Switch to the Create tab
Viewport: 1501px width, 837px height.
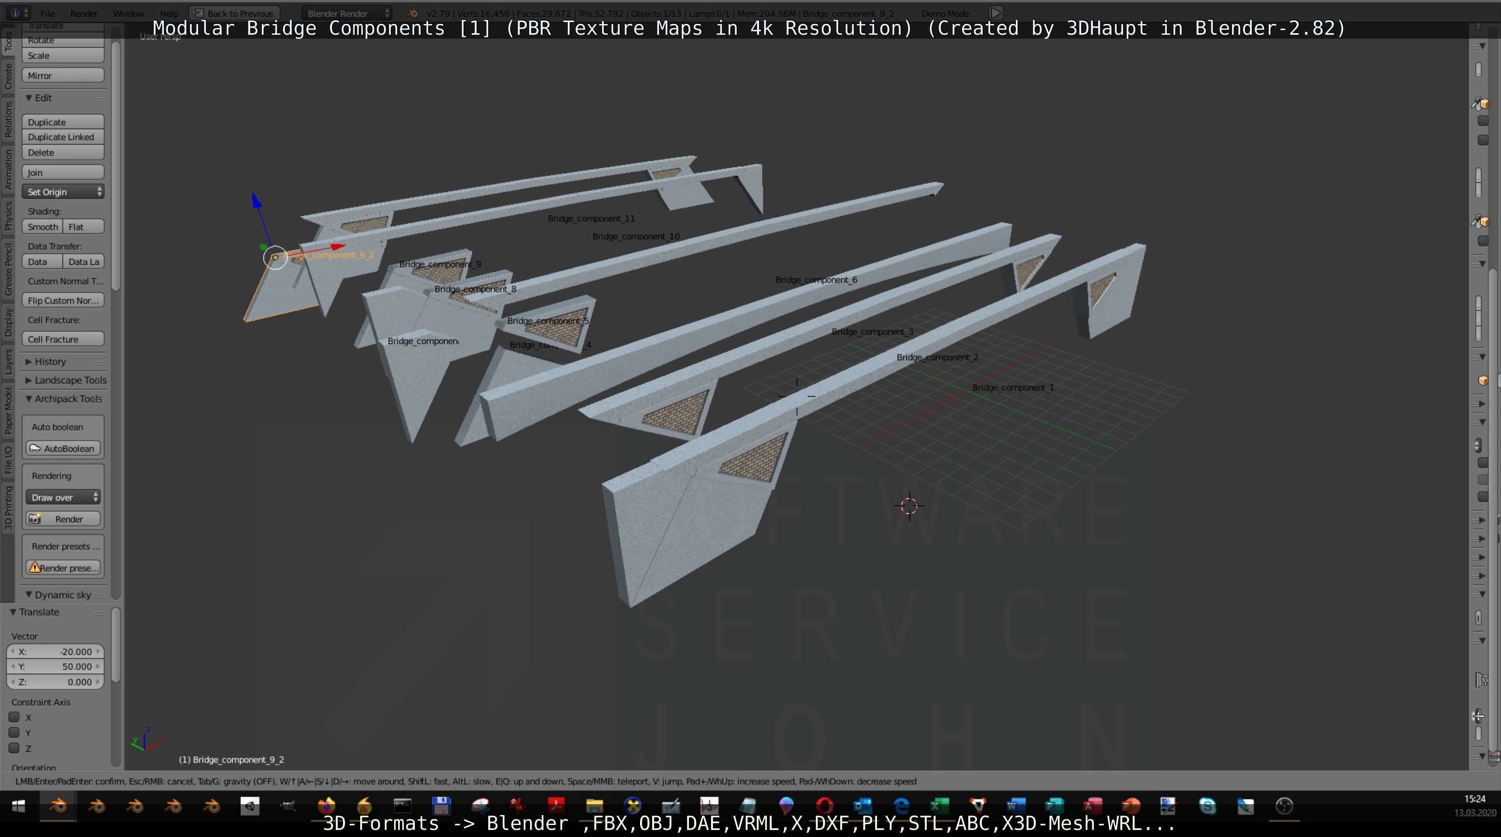[x=8, y=77]
